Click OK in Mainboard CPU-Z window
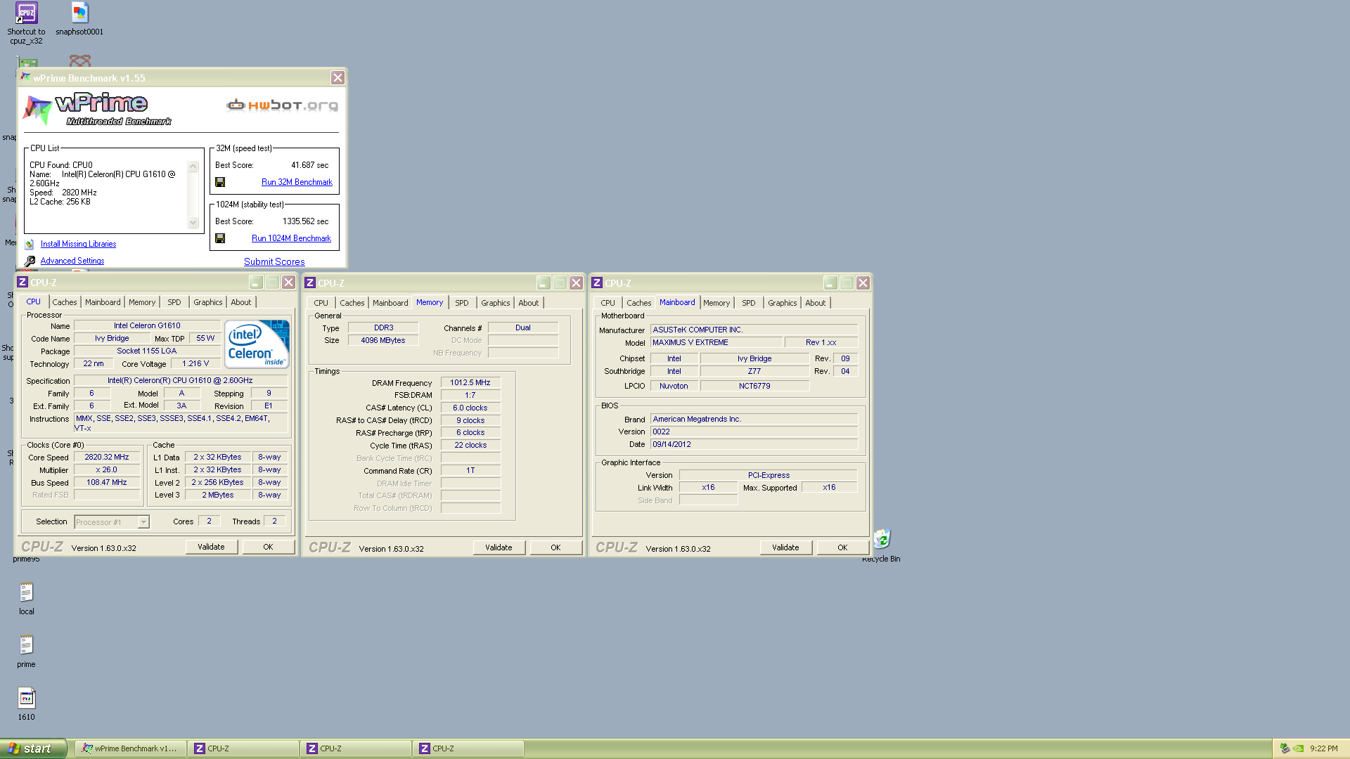This screenshot has width=1350, height=759. [842, 547]
